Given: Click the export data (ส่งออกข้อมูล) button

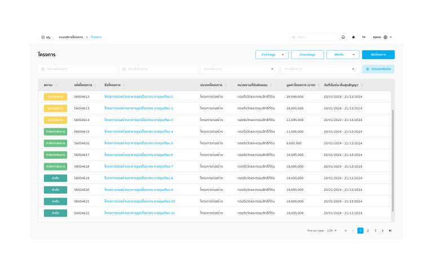Looking at the screenshot, I should click(307, 55).
